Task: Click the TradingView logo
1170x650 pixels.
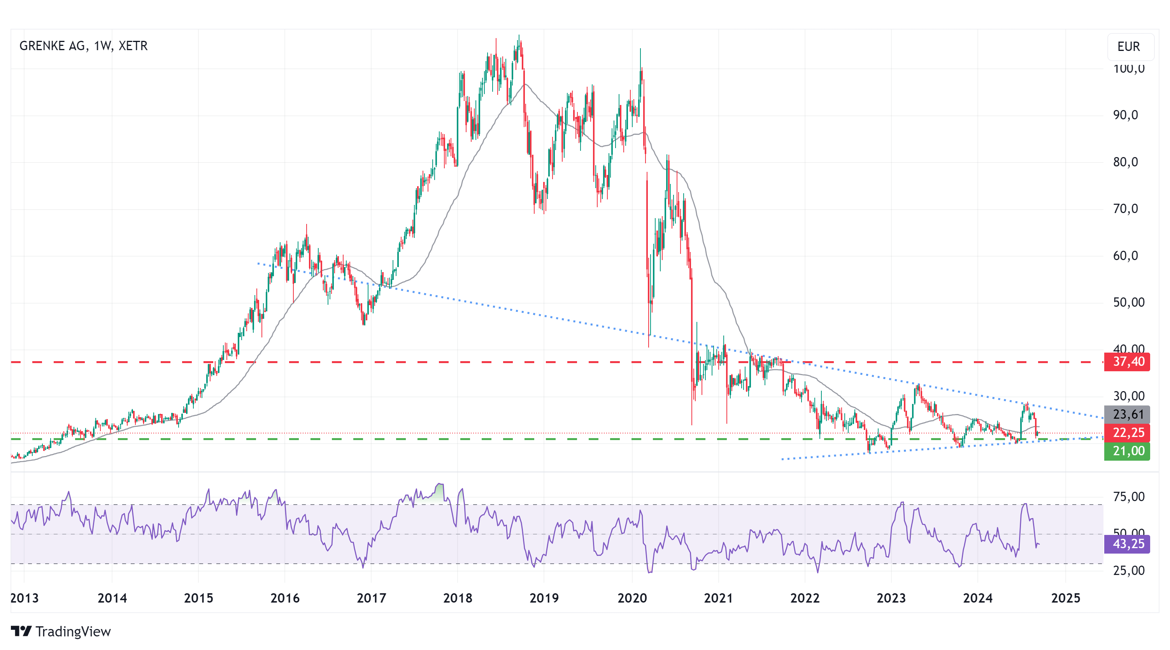Action: tap(61, 631)
